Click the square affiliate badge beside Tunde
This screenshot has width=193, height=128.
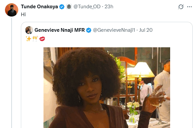pyautogui.click(x=69, y=7)
